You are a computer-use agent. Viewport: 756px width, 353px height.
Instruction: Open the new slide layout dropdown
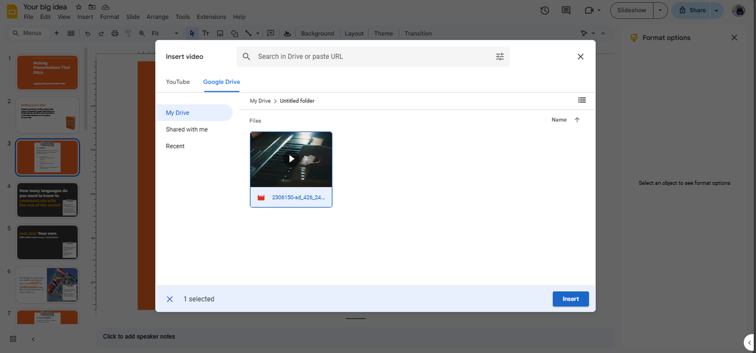pyautogui.click(x=71, y=34)
